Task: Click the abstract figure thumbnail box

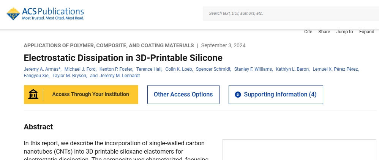Action: click(x=299, y=150)
